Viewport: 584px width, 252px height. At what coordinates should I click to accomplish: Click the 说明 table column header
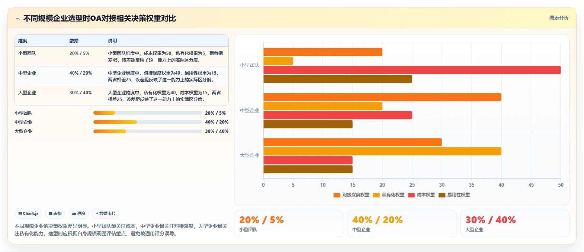[x=112, y=41]
